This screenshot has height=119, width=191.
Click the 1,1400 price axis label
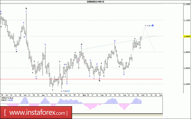coord(187,4)
